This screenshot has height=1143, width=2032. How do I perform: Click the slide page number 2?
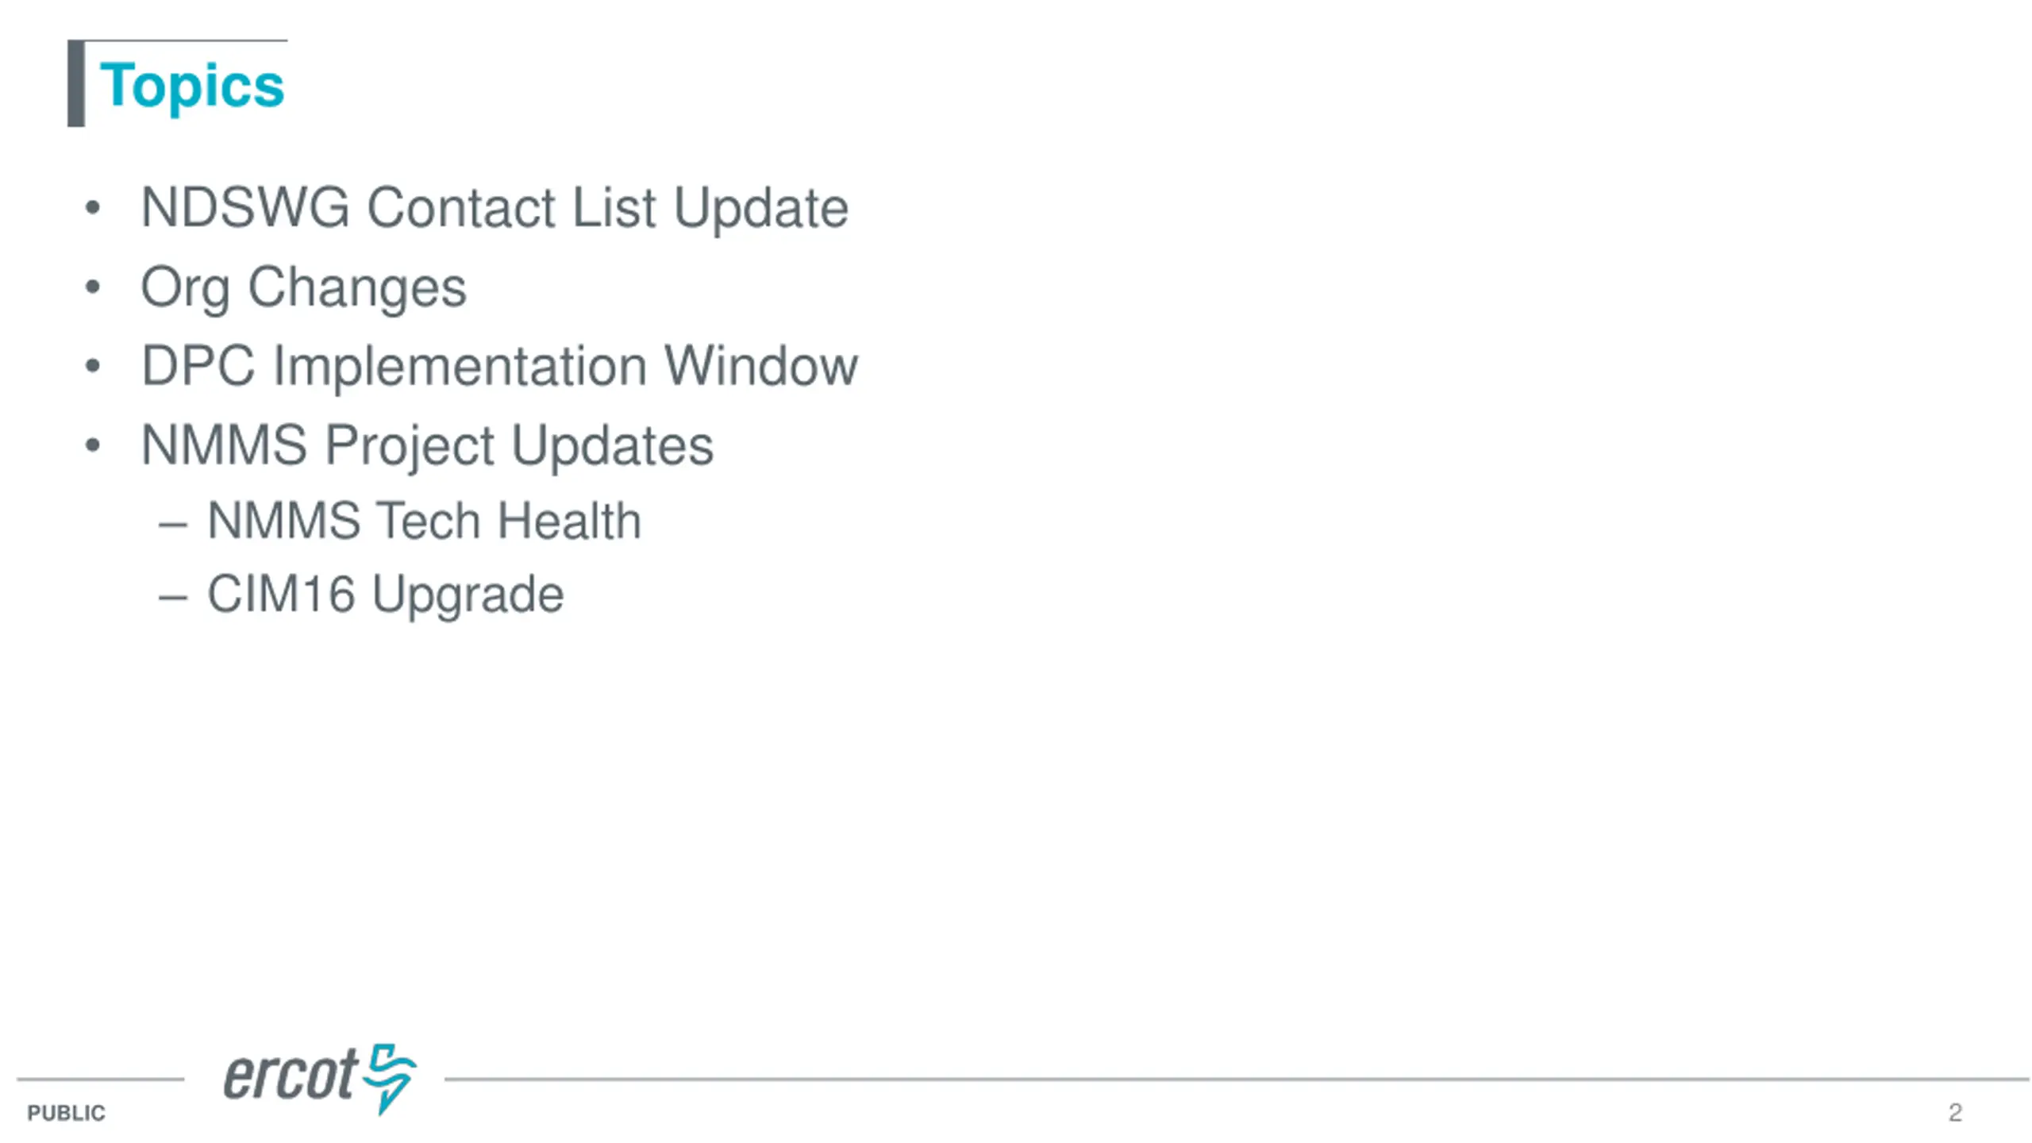point(1955,1112)
